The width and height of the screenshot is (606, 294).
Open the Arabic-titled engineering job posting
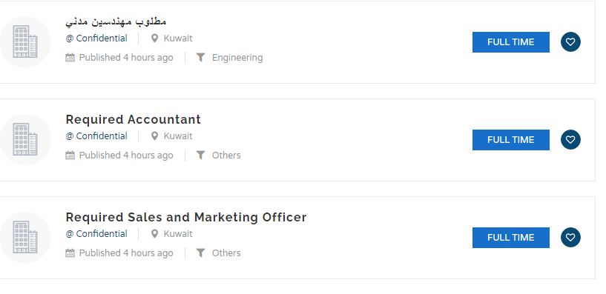116,21
